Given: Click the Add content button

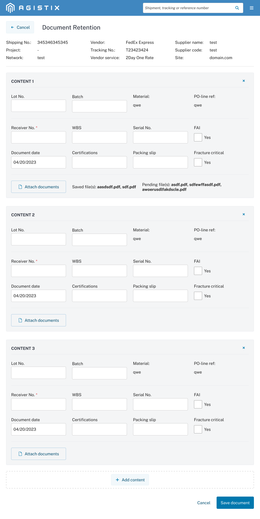Looking at the screenshot, I should (130, 480).
